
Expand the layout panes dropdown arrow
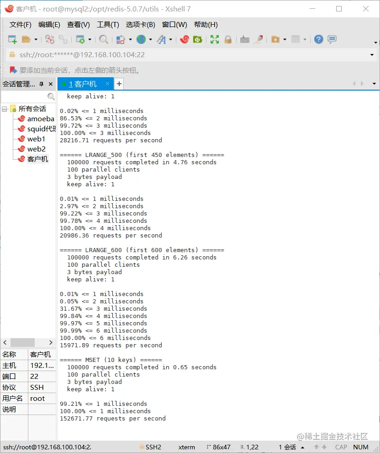pyautogui.click(x=305, y=39)
